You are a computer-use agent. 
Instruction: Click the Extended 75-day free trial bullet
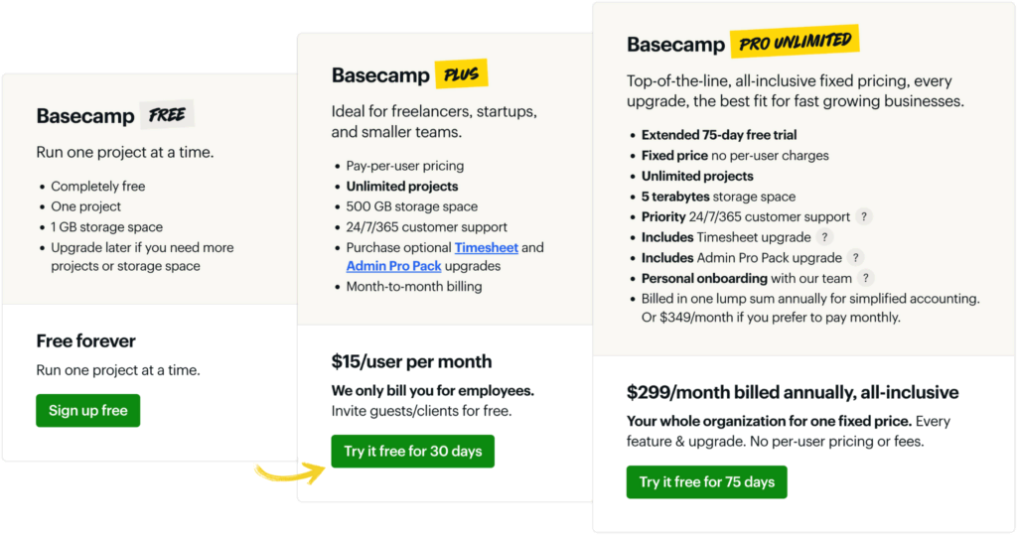pos(719,135)
